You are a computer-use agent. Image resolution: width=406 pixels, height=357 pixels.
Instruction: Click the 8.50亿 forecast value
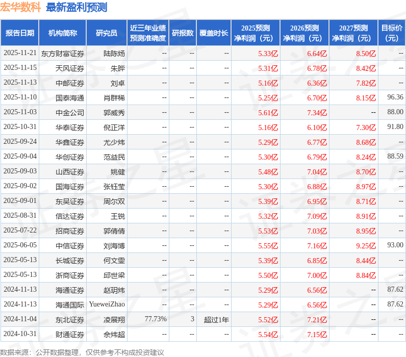pos(366,54)
